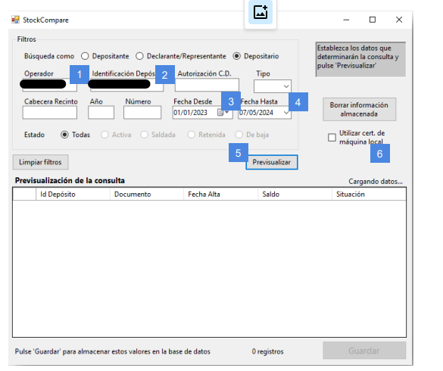Close the StockCompare window

click(x=399, y=20)
